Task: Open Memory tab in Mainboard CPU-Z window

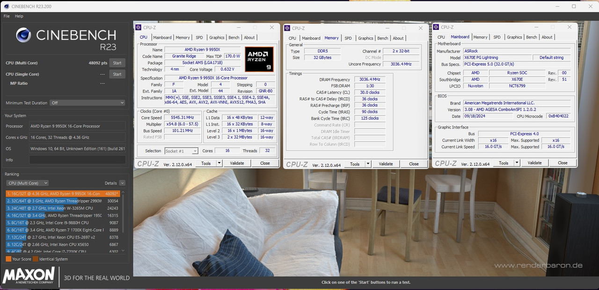Action: (480, 37)
